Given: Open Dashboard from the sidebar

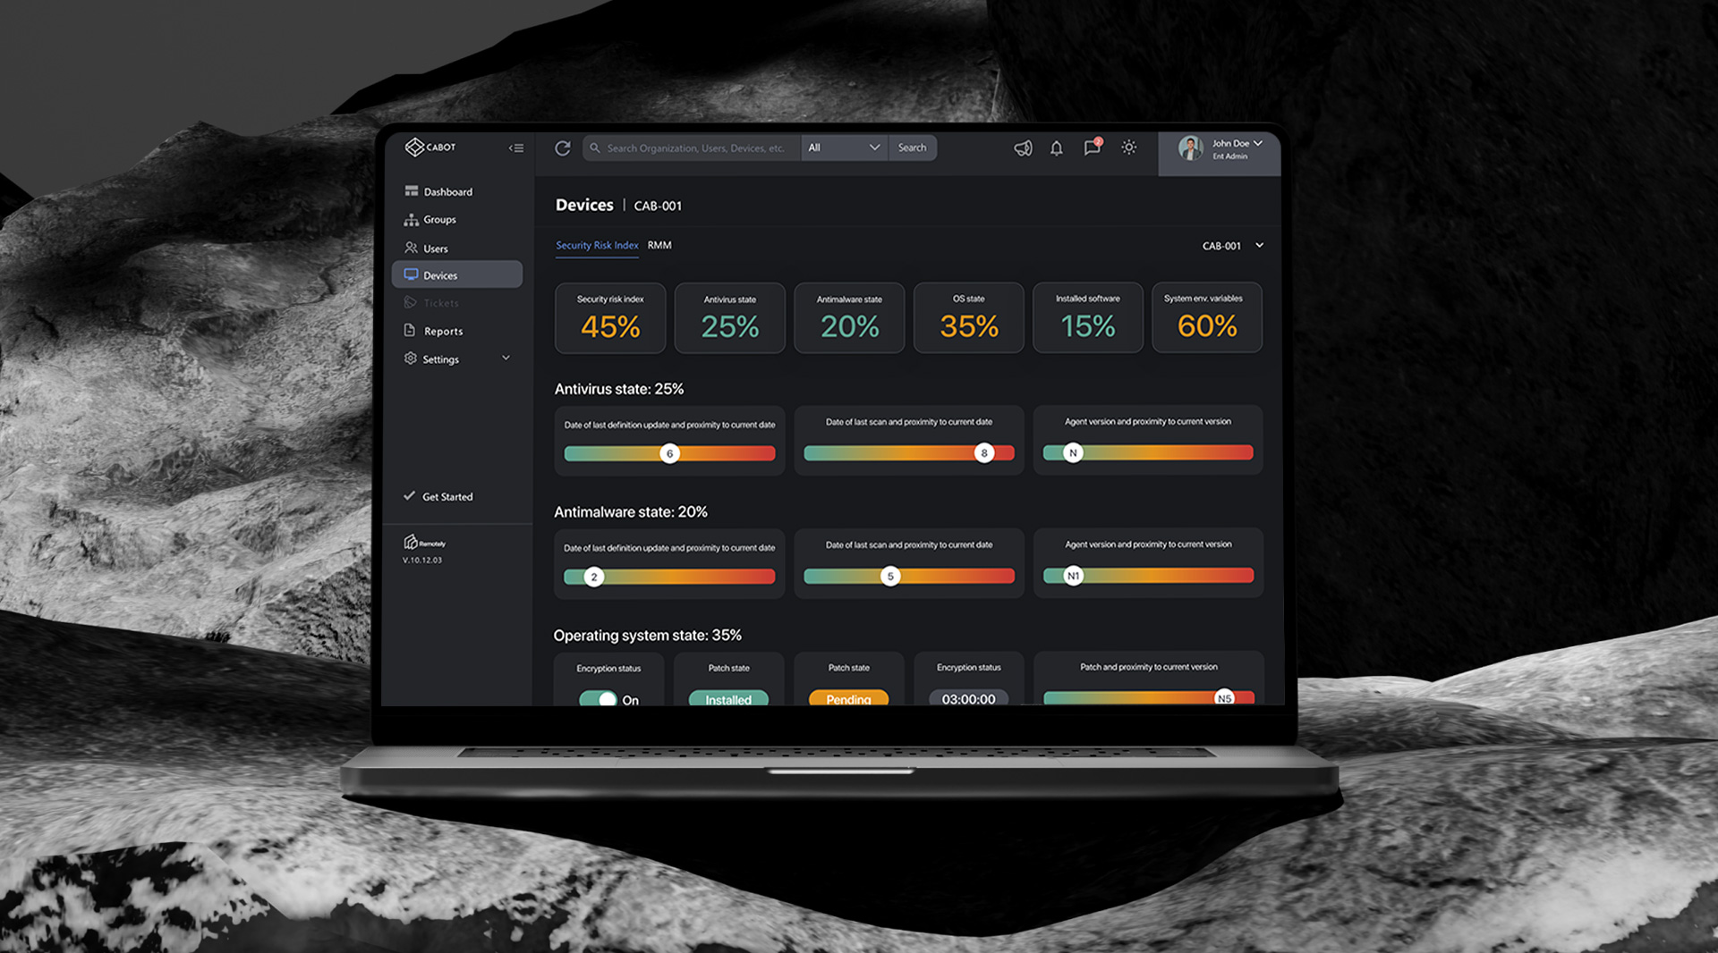Looking at the screenshot, I should [x=447, y=192].
